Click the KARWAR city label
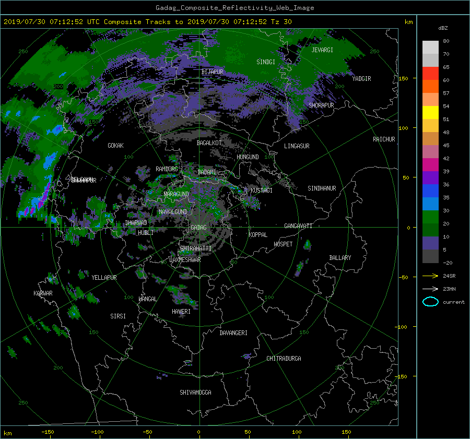 (x=43, y=293)
